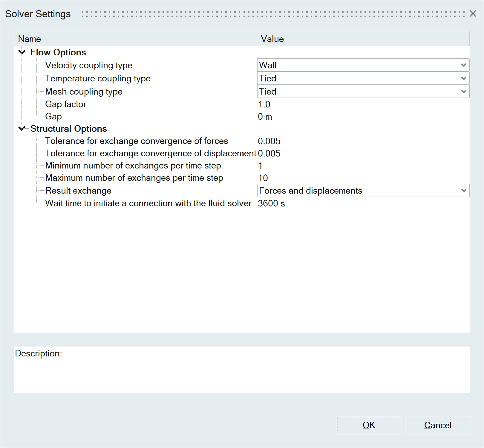Select the Result exchange row label

click(x=78, y=191)
